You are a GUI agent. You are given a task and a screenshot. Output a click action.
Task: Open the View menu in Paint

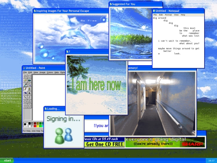(36, 72)
